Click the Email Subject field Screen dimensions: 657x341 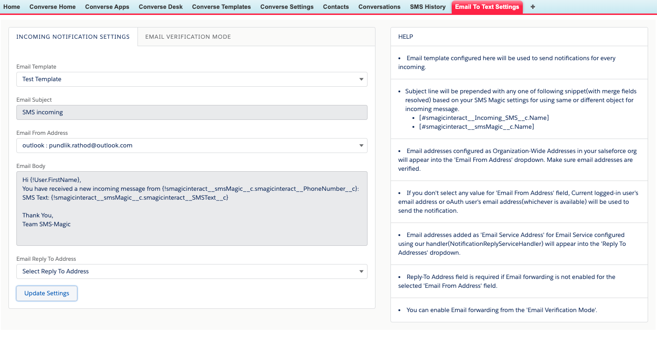192,112
